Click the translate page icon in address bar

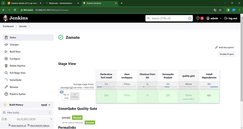215,10
